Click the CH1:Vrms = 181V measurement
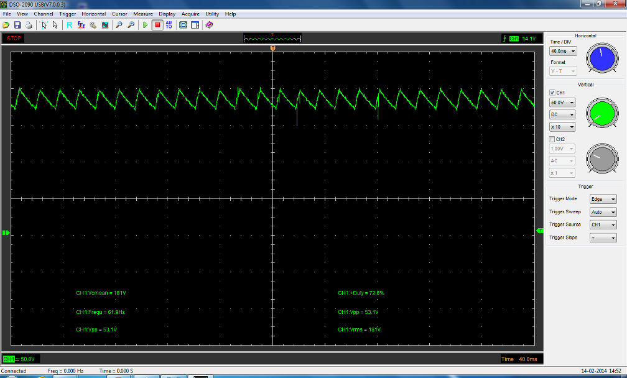Viewport: 627px width, 378px height. point(359,330)
